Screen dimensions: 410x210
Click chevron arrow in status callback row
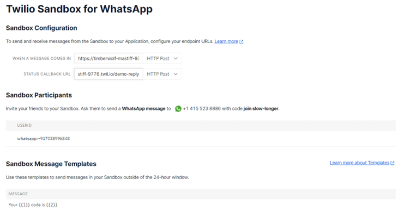(x=176, y=74)
